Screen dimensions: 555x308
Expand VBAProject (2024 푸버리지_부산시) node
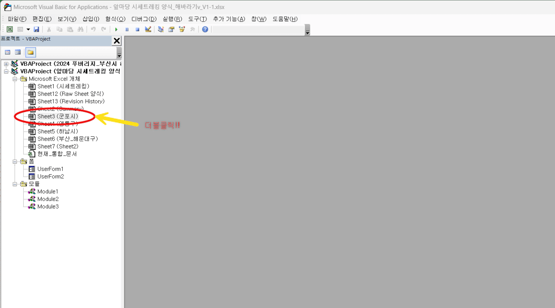click(6, 64)
